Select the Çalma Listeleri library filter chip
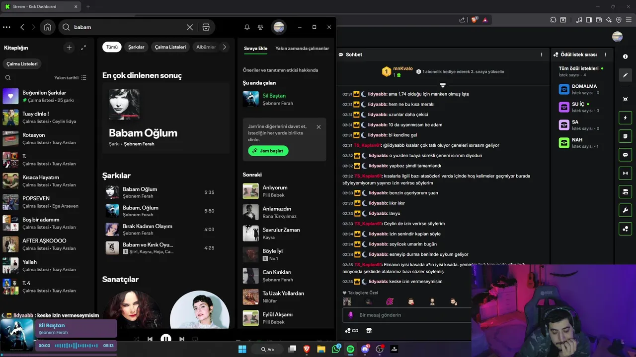 click(22, 64)
